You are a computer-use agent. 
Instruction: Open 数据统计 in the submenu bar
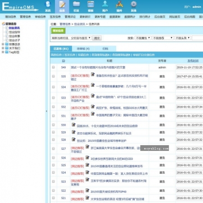(x=130, y=17)
